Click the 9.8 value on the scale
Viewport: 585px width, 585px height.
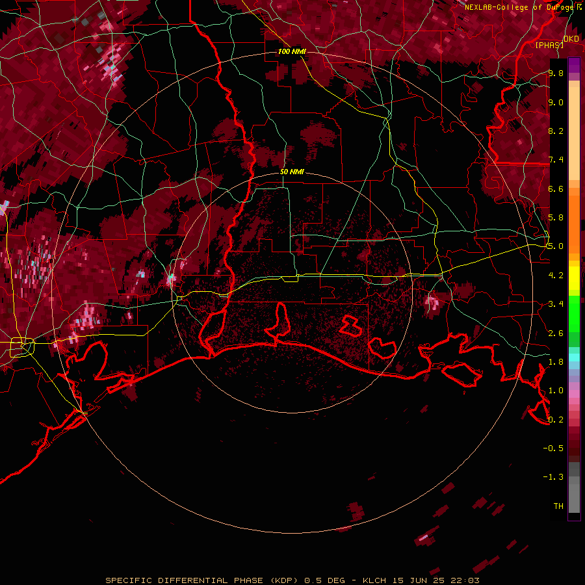[556, 73]
